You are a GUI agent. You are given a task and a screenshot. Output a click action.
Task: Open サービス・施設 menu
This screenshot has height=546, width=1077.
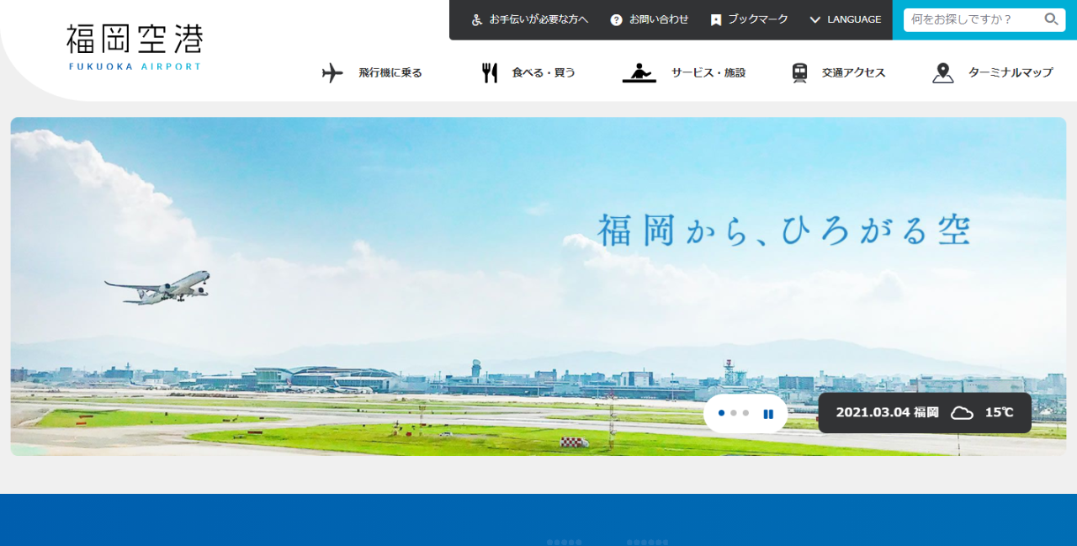[x=708, y=73]
